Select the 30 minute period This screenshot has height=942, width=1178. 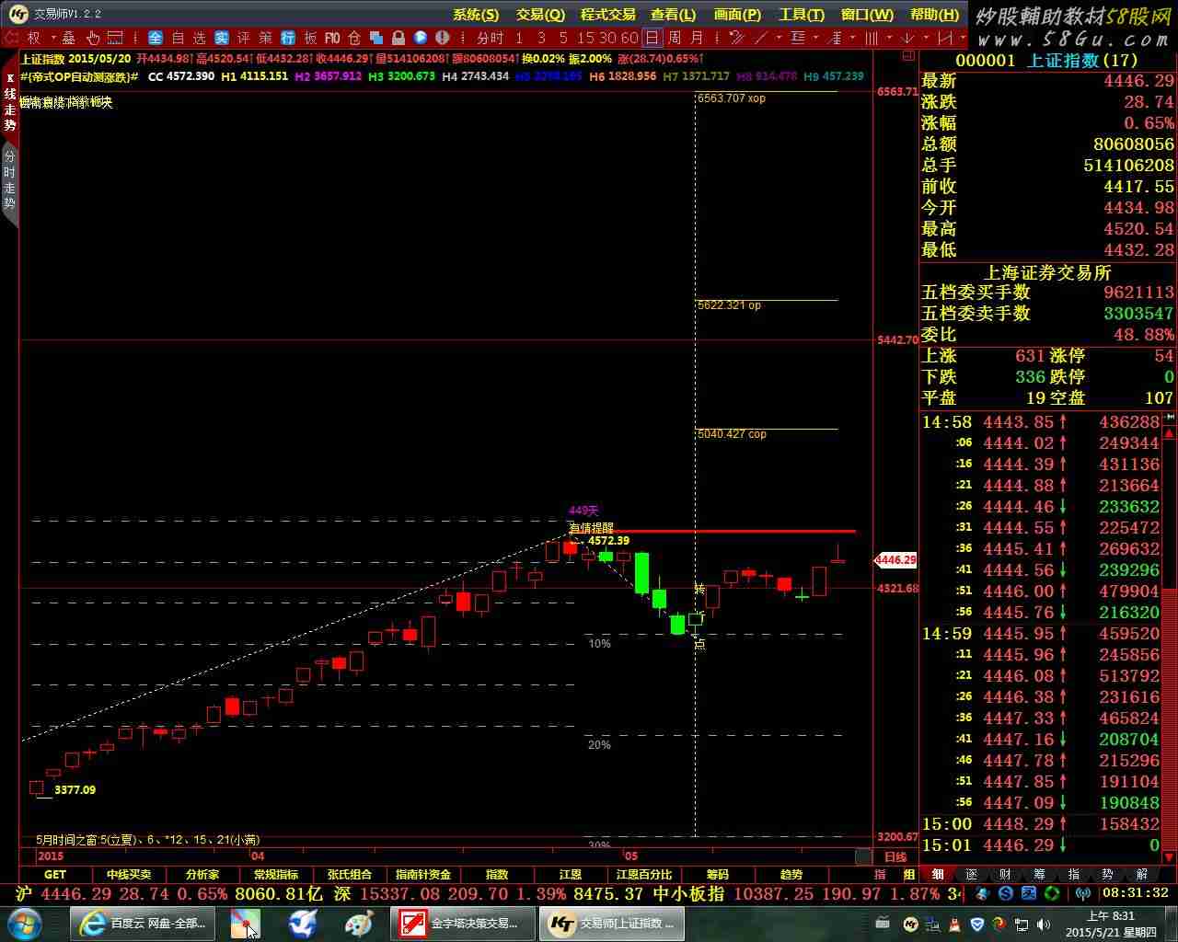(608, 38)
